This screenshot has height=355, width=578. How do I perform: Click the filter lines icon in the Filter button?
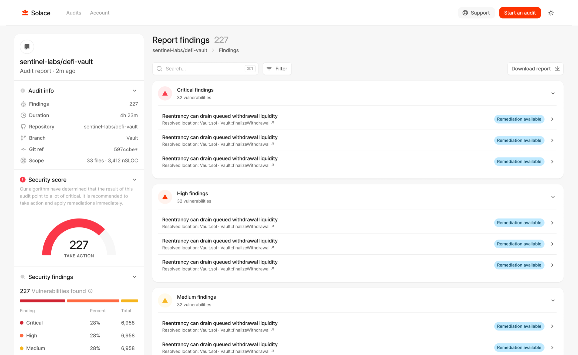269,69
